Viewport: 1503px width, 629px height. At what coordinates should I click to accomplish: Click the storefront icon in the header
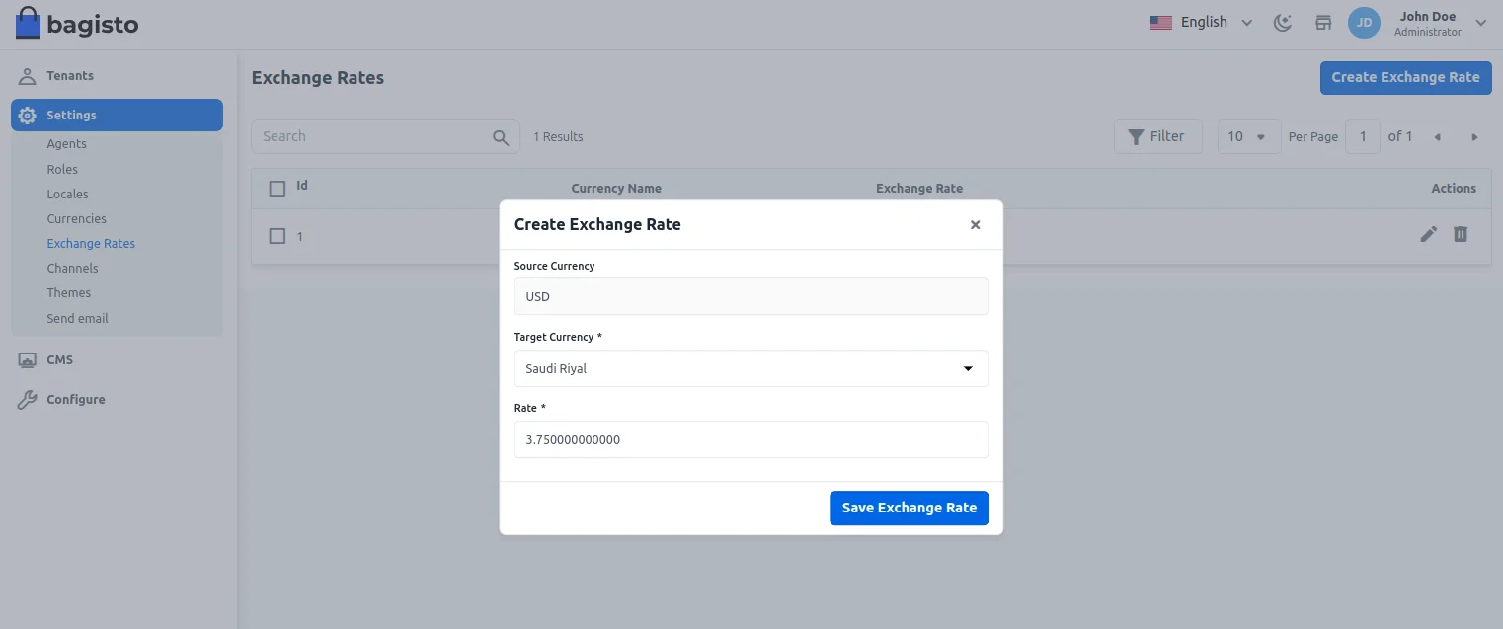[1323, 22]
